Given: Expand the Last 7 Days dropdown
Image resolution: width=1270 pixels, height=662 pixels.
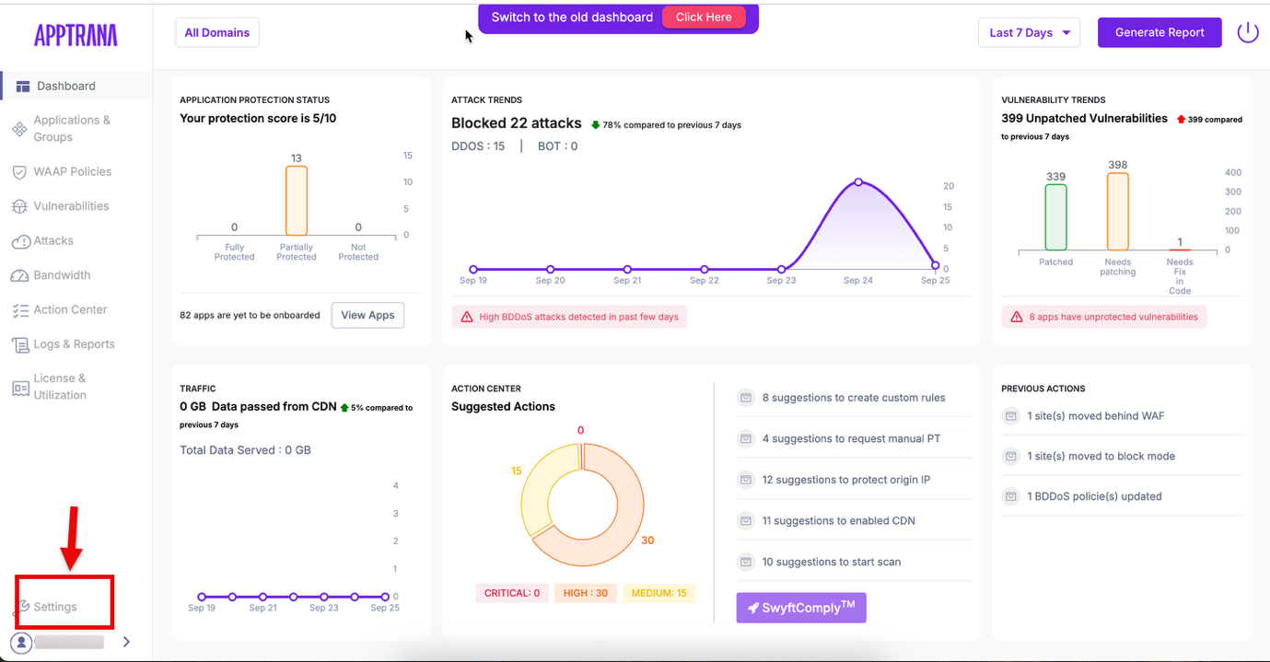Looking at the screenshot, I should 1029,33.
